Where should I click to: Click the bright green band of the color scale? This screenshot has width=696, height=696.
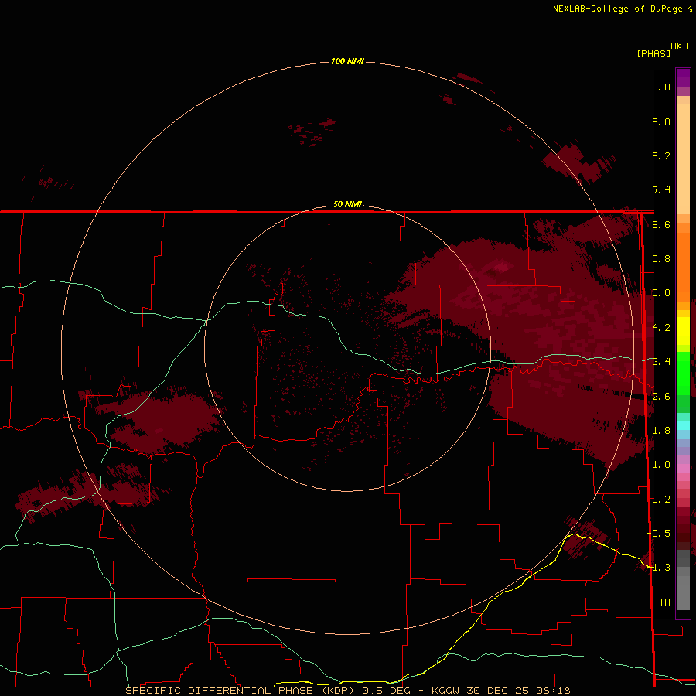click(x=683, y=373)
